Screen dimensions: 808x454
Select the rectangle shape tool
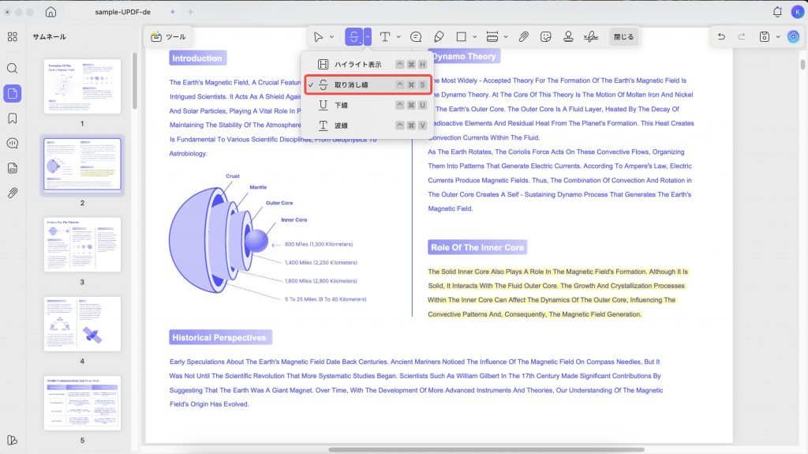pyautogui.click(x=461, y=36)
